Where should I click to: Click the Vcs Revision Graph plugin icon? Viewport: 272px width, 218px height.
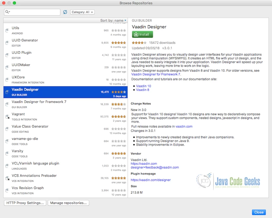[7, 190]
